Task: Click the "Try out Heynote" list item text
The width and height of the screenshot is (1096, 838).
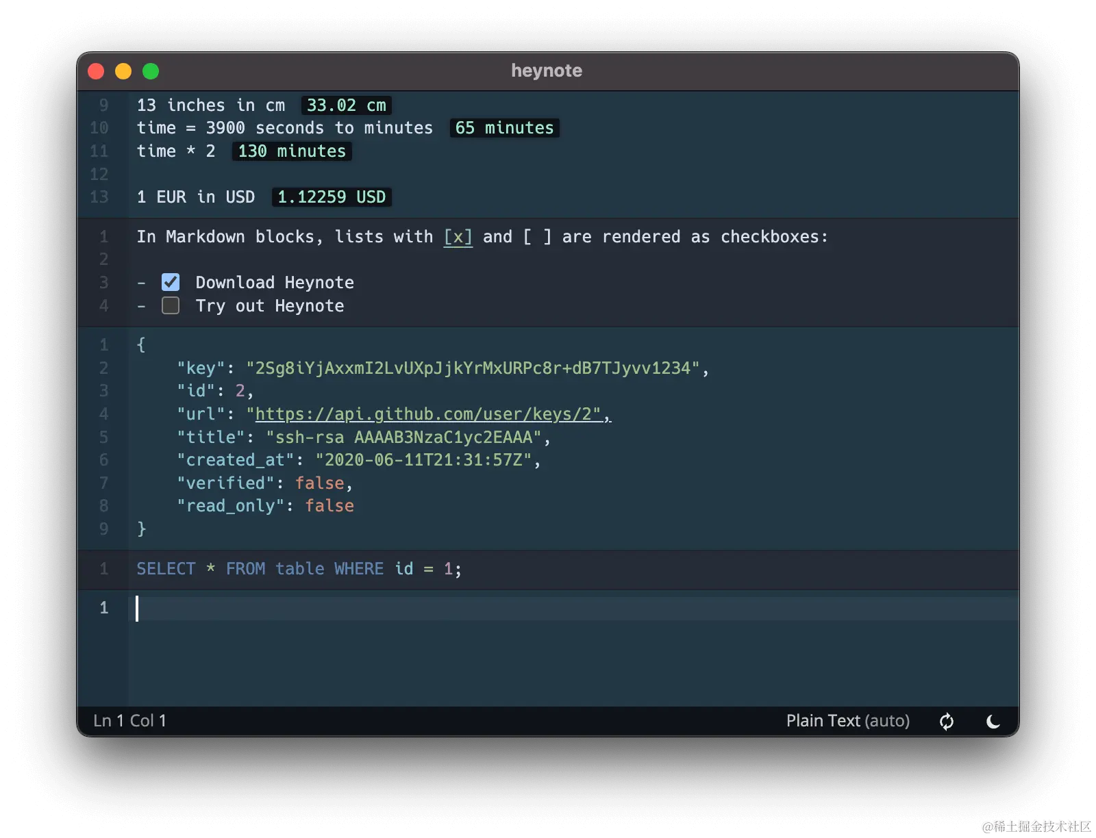Action: coord(270,306)
